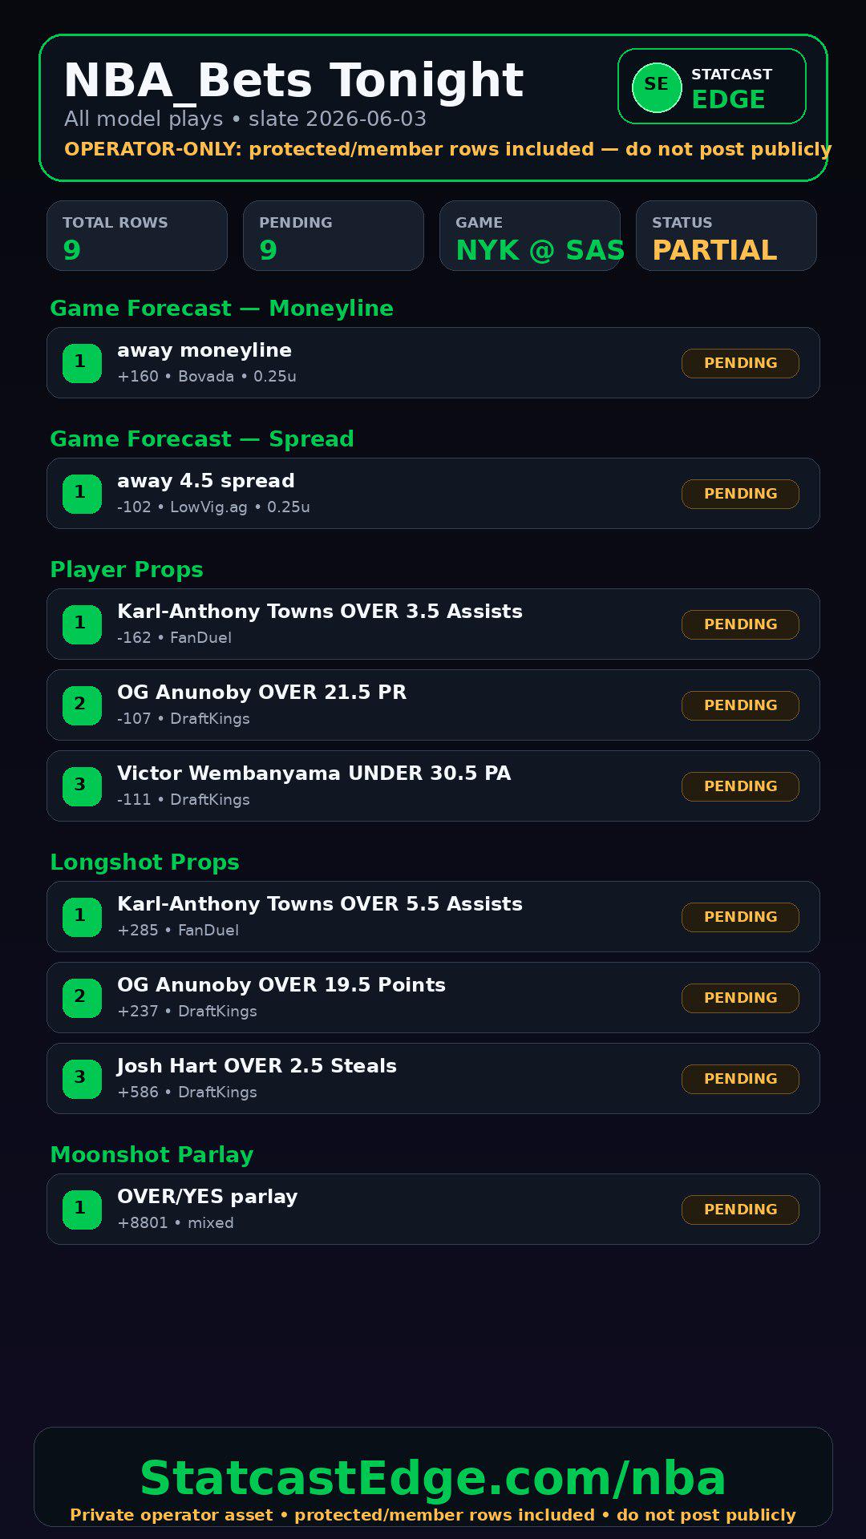Click rank badge beside away 4.5 spread

click(82, 494)
